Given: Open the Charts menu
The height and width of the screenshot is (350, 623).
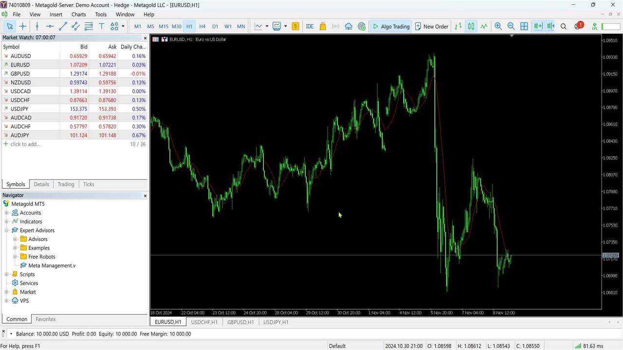Looking at the screenshot, I should 78,15.
